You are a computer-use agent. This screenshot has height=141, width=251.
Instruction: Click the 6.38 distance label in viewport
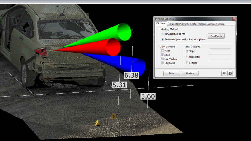(131, 75)
